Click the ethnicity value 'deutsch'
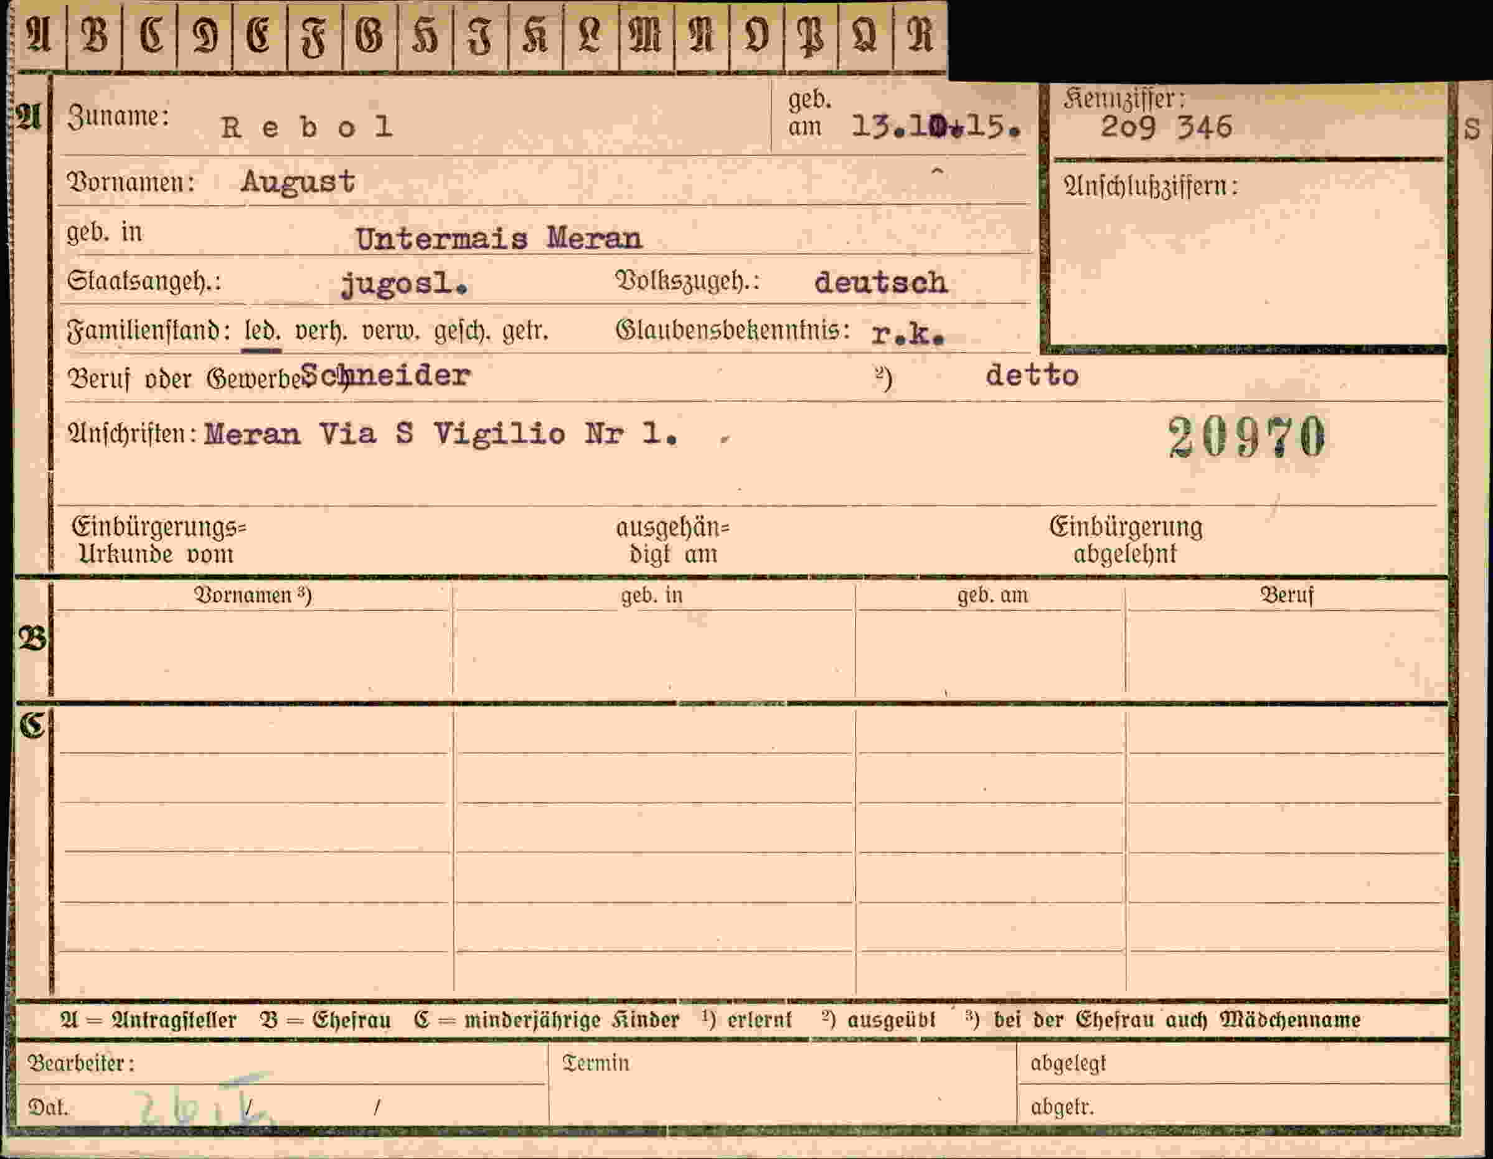The width and height of the screenshot is (1493, 1159). click(x=880, y=282)
